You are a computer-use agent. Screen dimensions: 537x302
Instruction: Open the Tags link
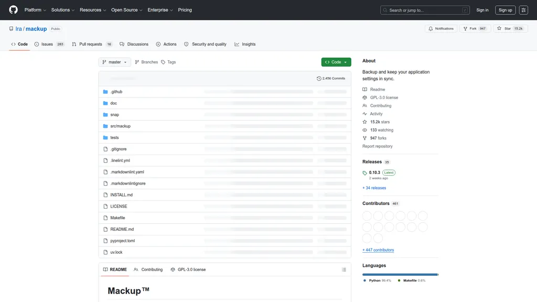point(168,62)
